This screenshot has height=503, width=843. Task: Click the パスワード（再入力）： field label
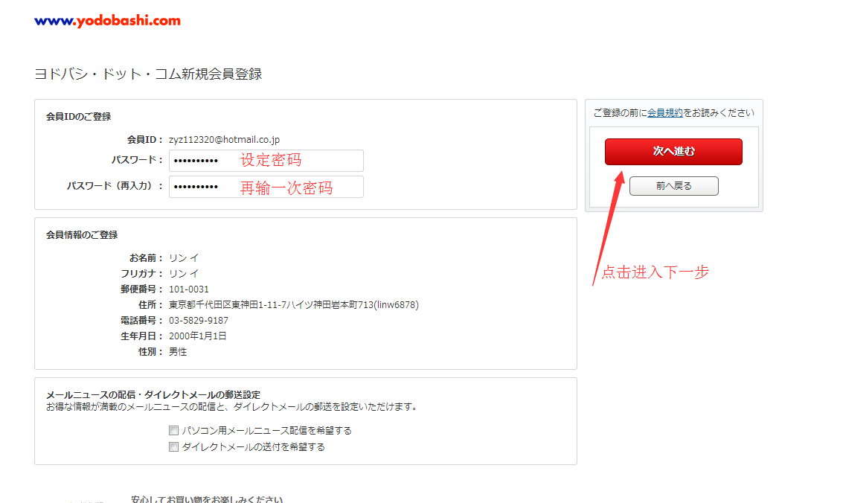point(115,186)
